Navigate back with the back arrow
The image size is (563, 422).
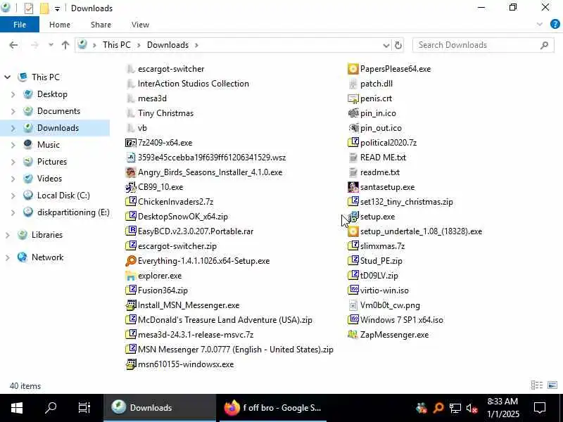(13, 45)
